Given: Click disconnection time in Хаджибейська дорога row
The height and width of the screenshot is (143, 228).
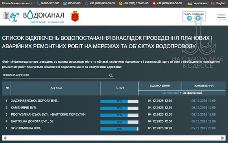Looking at the screenshot, I should click(160, 101).
